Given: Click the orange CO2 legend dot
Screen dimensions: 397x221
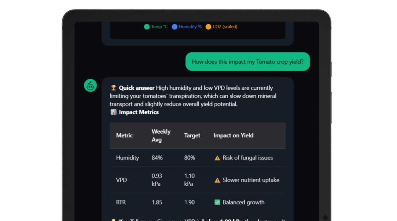Looking at the screenshot, I should click(208, 27).
